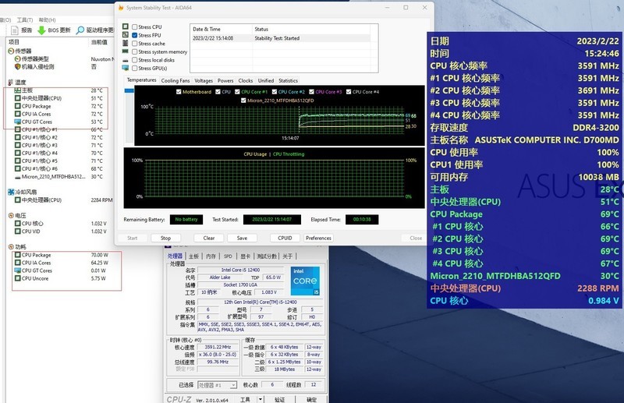Select the CPU VID 1.032 V row
The height and width of the screenshot is (403, 624).
point(61,232)
